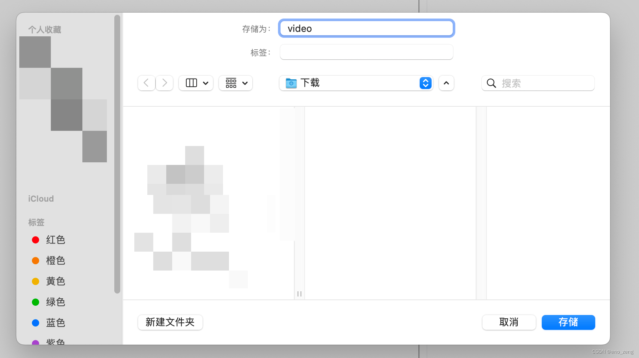Click the magnifying glass search icon
639x358 pixels.
pyautogui.click(x=491, y=83)
